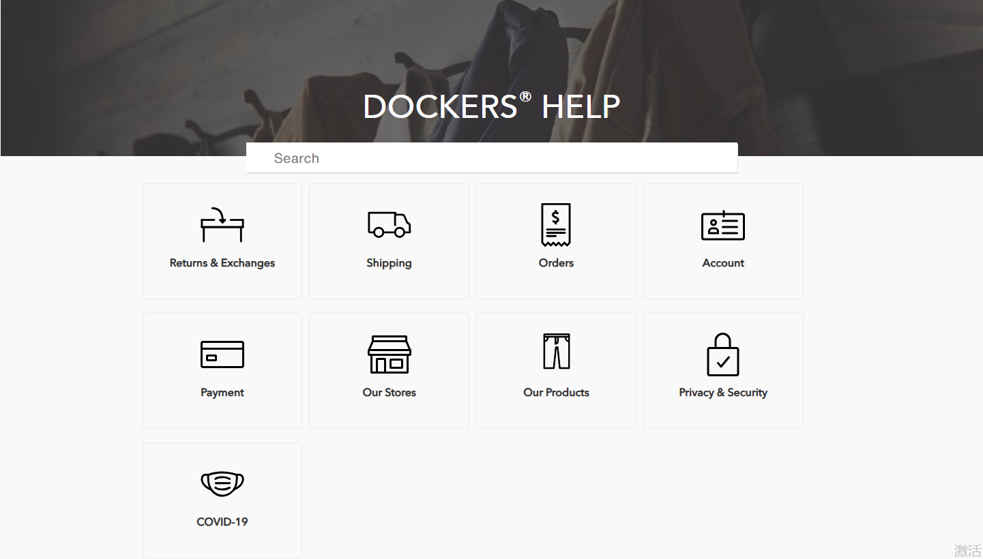Focus the Search input field
This screenshot has width=983, height=559.
point(491,158)
